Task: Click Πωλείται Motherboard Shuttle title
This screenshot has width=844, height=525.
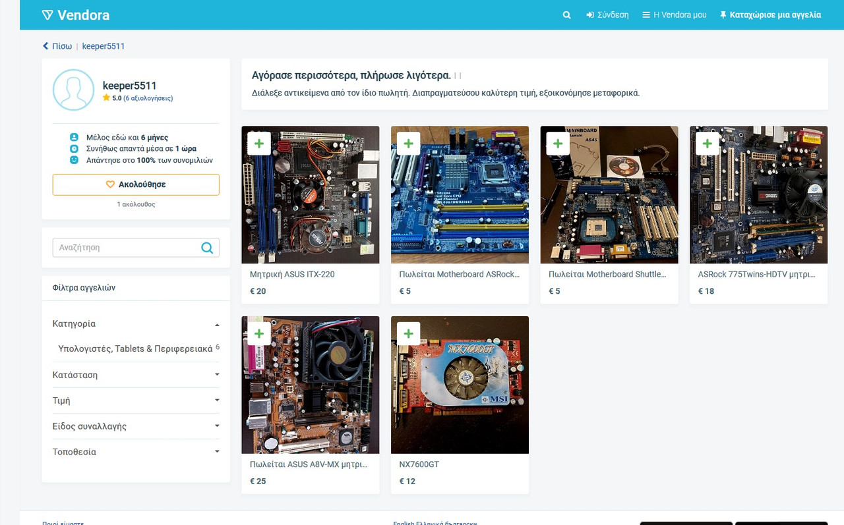Action: click(x=608, y=274)
